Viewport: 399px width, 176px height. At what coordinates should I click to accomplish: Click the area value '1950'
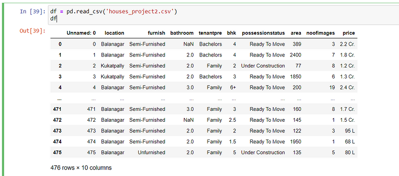(x=295, y=142)
